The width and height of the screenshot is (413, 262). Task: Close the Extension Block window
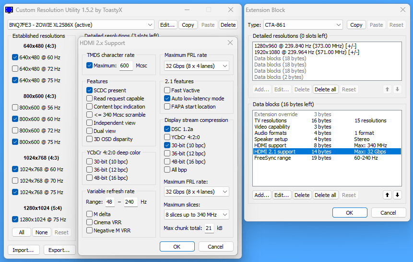pyautogui.click(x=403, y=10)
